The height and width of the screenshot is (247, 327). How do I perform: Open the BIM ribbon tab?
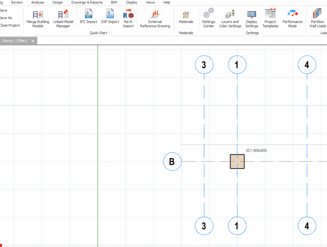[x=114, y=2]
